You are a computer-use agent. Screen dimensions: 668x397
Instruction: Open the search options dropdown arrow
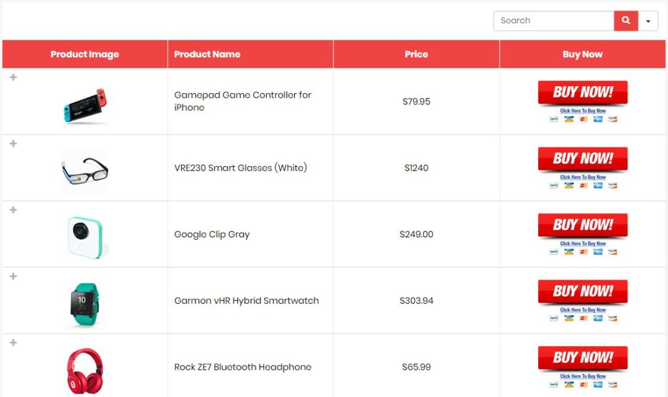pos(648,20)
